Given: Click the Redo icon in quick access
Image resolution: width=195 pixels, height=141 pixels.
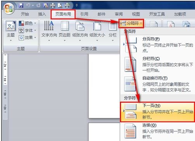Looking at the screenshot, I should coord(38,5).
